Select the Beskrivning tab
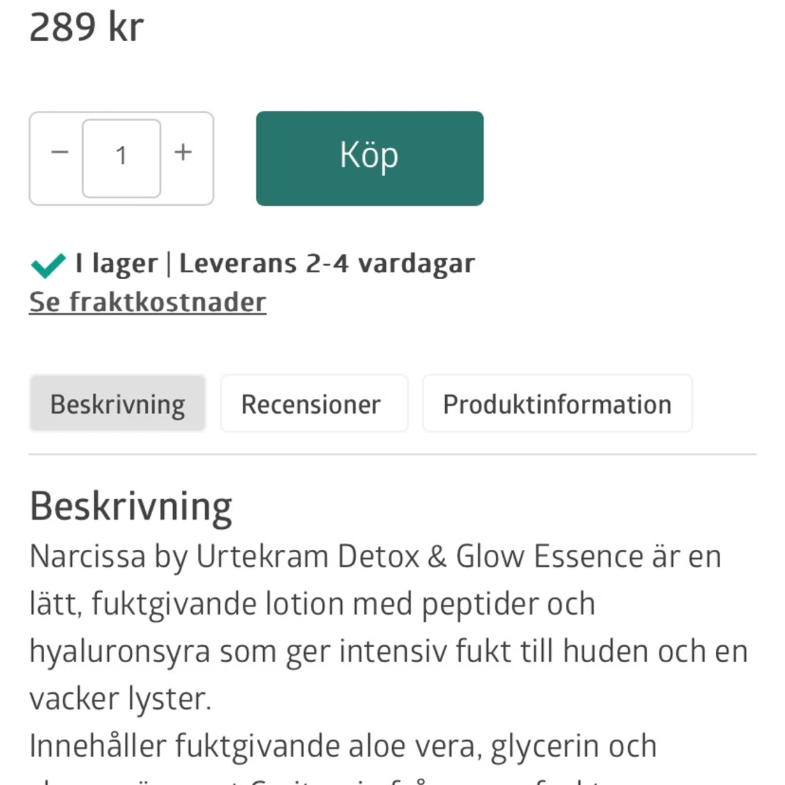785x785 pixels. (x=118, y=403)
